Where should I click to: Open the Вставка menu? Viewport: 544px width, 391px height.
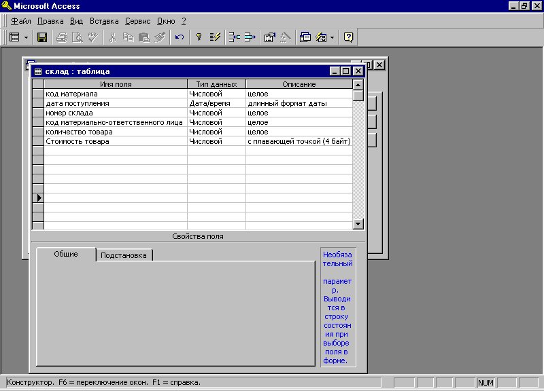pyautogui.click(x=104, y=21)
